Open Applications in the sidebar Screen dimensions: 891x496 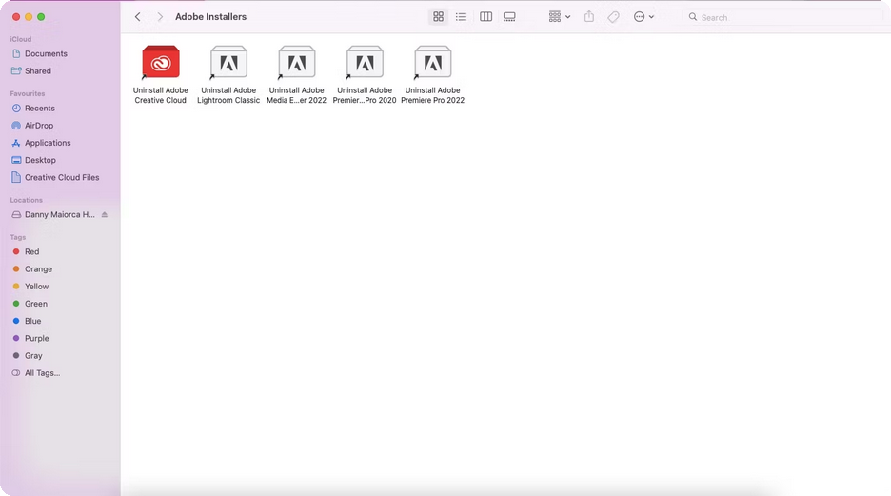coord(48,143)
